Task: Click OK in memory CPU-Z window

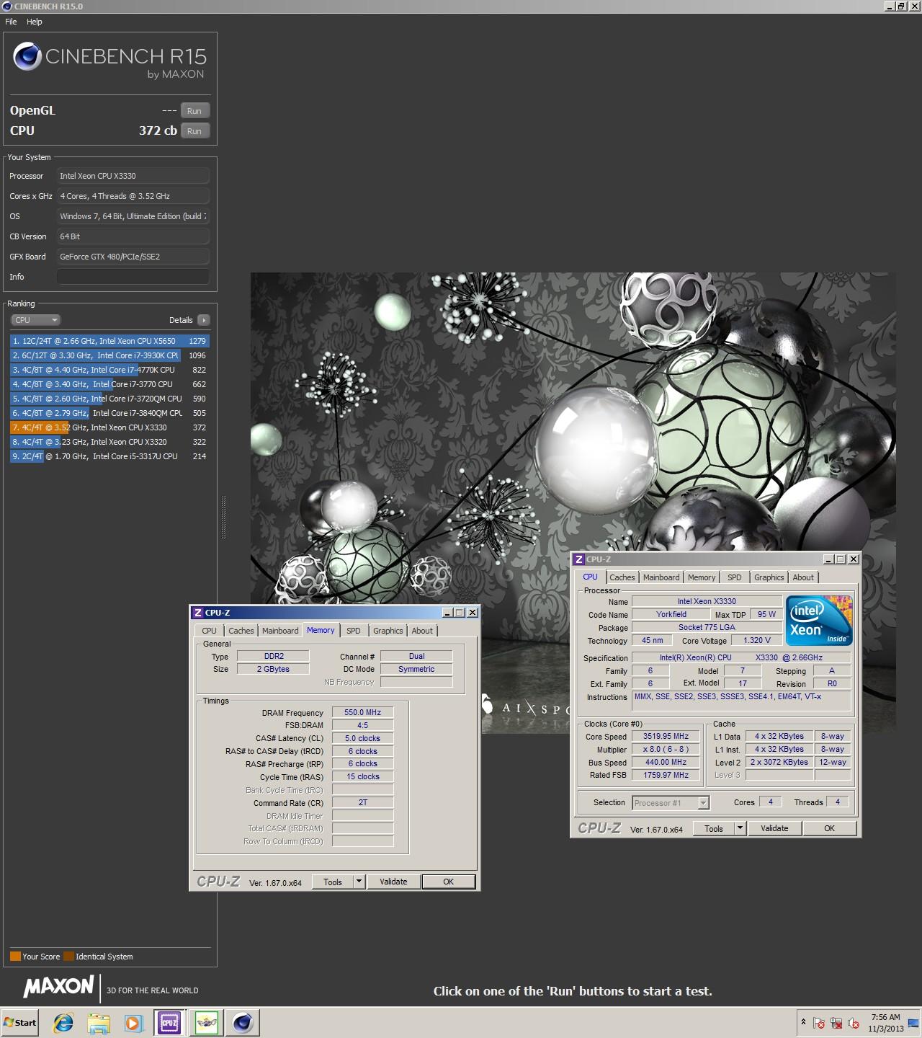Action: click(x=448, y=882)
